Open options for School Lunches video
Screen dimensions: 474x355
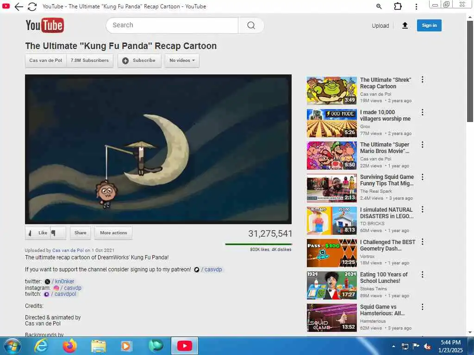[422, 275]
